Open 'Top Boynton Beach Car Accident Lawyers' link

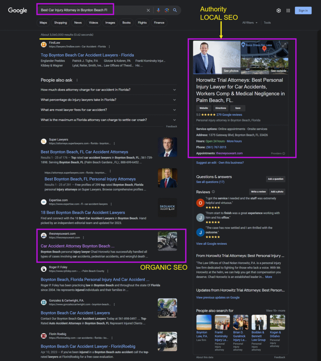[x=87, y=55]
